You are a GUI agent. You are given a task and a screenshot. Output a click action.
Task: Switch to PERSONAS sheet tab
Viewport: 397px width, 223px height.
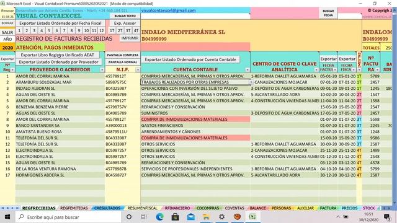[x=281, y=208]
